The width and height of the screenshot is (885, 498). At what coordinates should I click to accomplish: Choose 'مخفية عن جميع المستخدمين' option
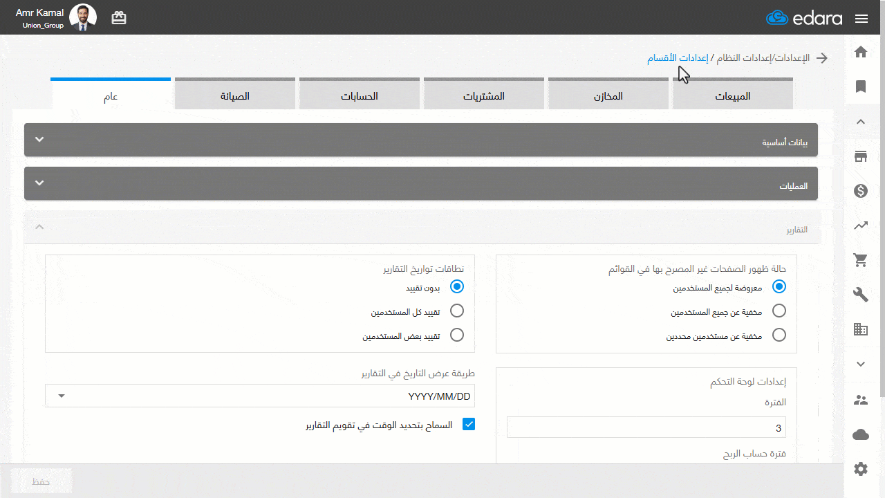point(779,311)
